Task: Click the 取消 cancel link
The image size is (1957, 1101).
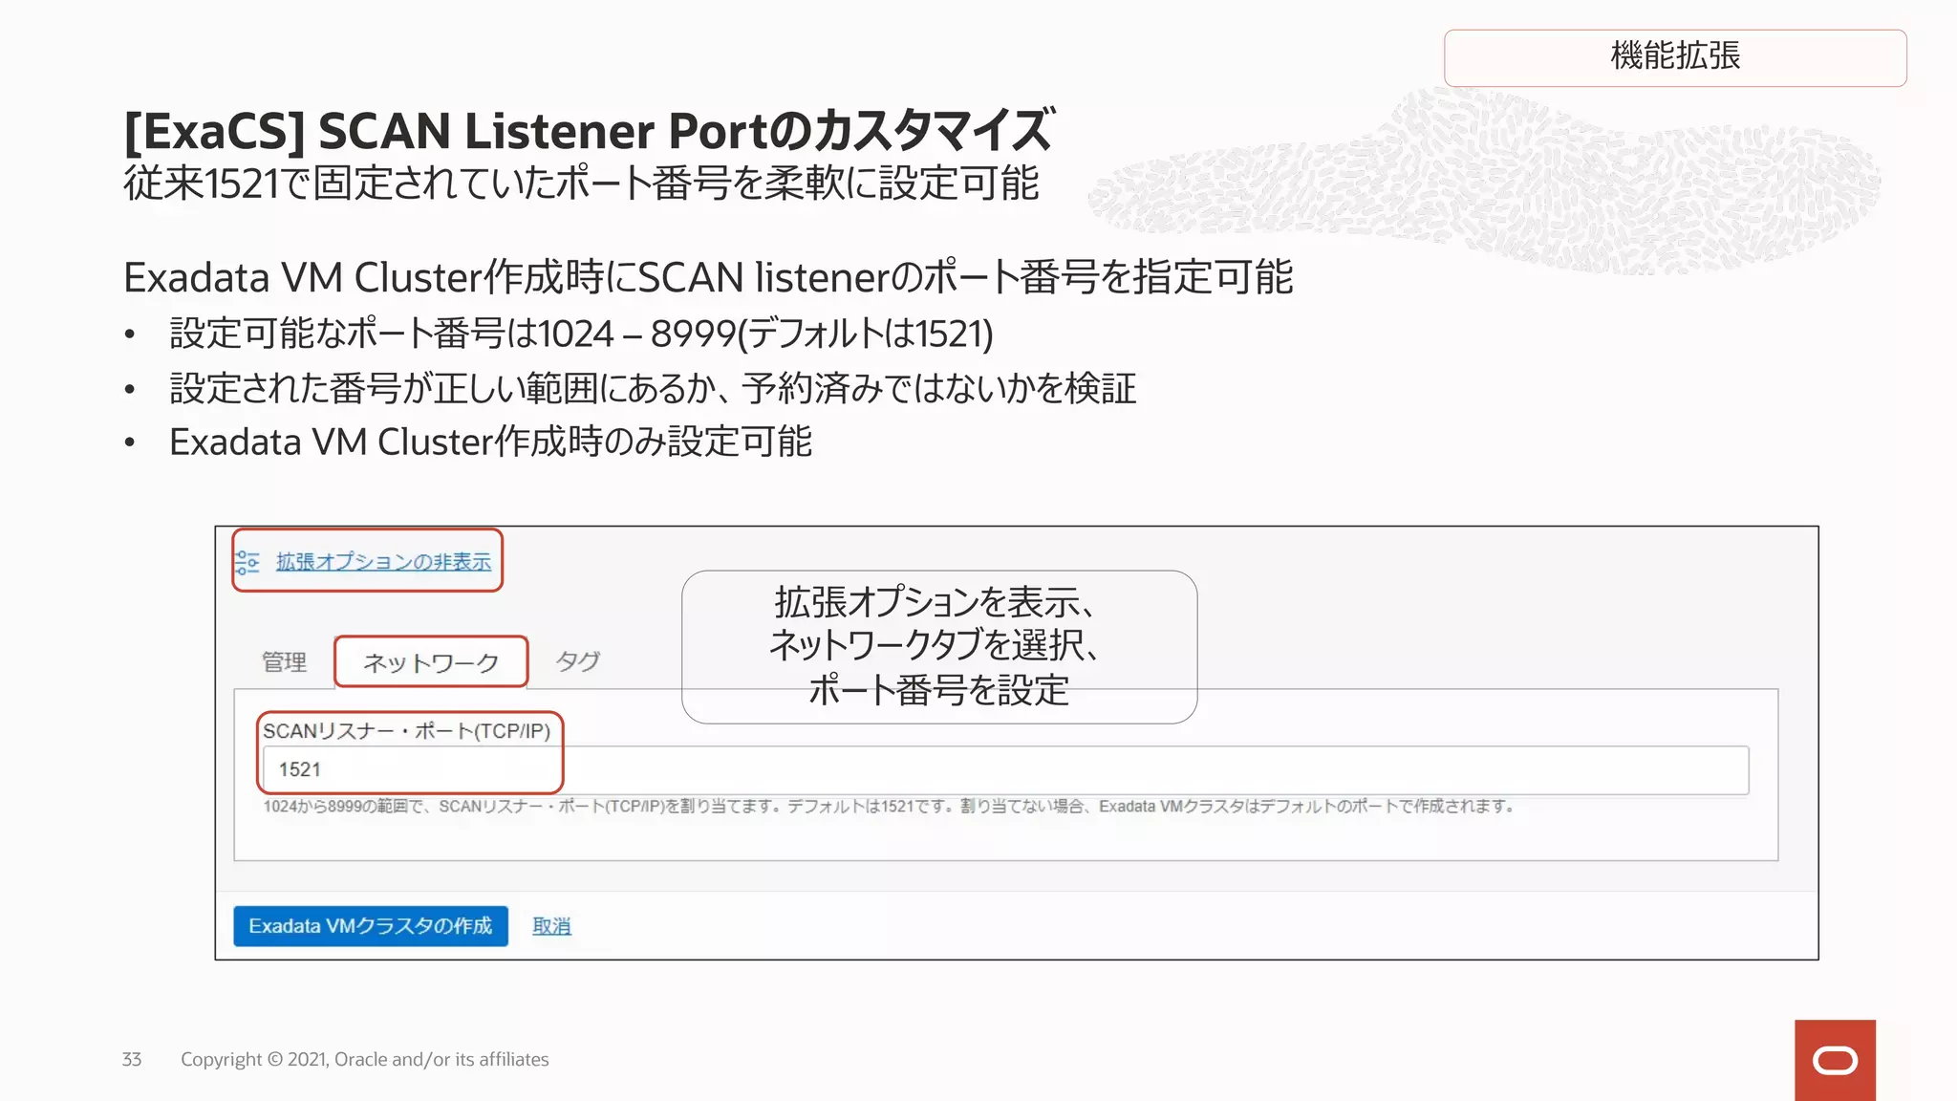Action: [x=551, y=926]
